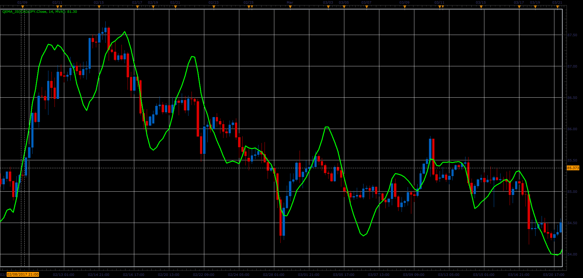Click the orange marker beneath 02/21

175,7
